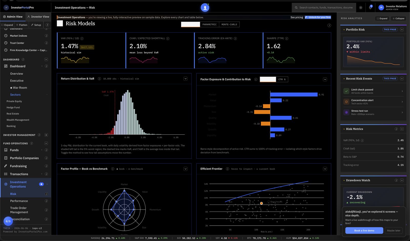
Task: Click the Market Indices clock icon
Action: click(6, 36)
